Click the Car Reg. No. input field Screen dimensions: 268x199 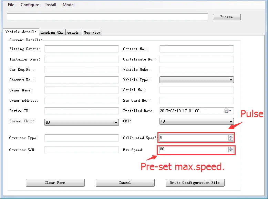[82, 69]
